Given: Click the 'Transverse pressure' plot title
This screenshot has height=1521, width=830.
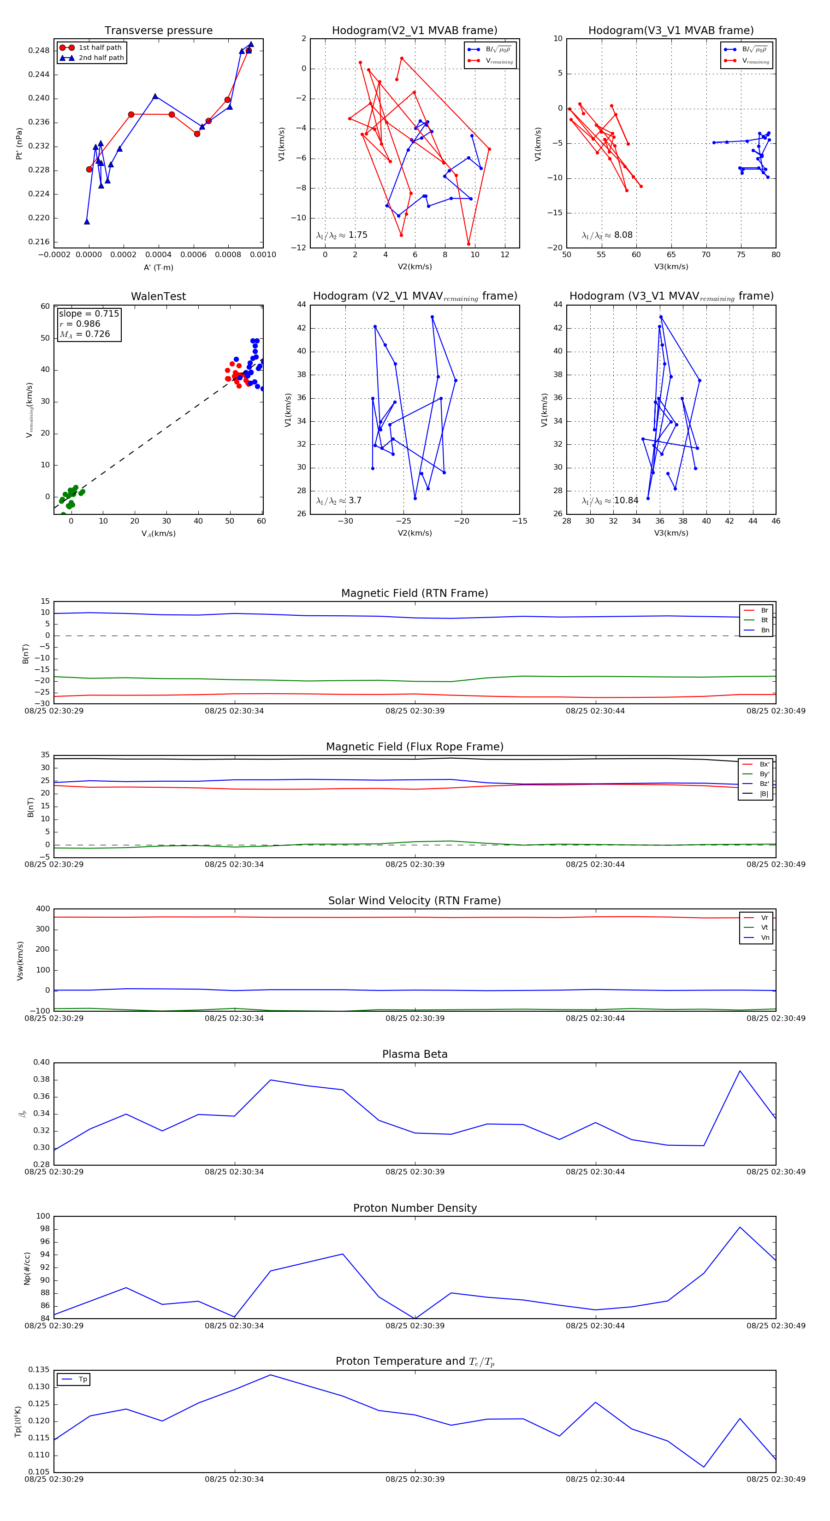Looking at the screenshot, I should 158,30.
